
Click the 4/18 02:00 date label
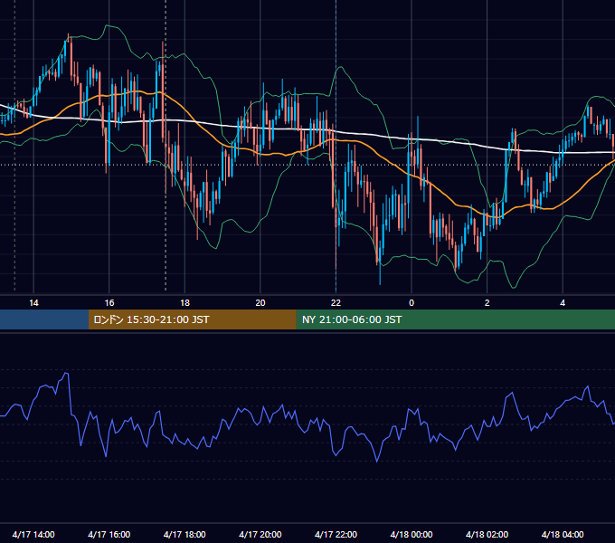(x=487, y=534)
